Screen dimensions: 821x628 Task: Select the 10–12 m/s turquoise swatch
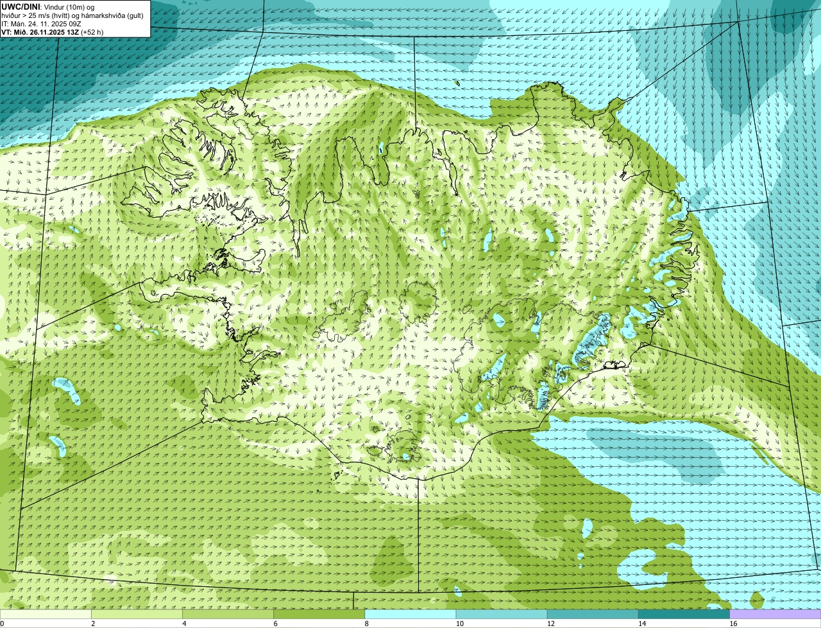502,614
